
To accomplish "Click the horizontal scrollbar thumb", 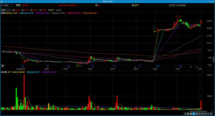I will (198, 111).
